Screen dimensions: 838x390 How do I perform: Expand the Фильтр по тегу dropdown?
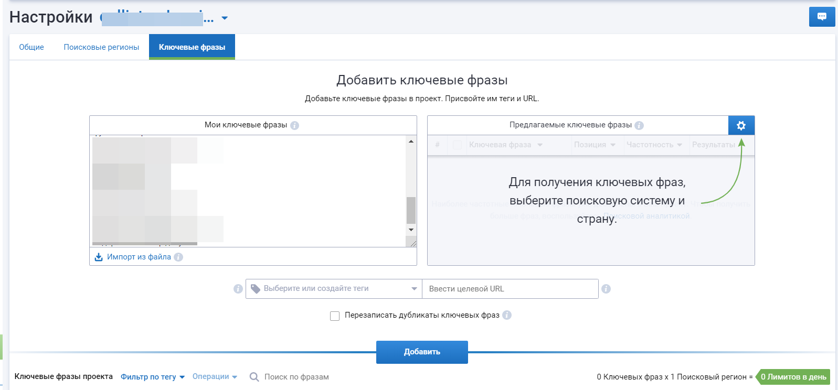(152, 377)
